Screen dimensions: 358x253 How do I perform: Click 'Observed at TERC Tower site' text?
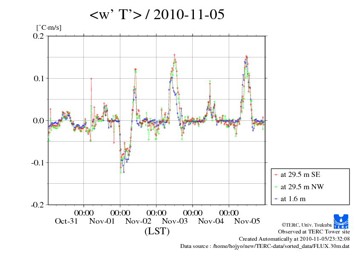[314, 232]
